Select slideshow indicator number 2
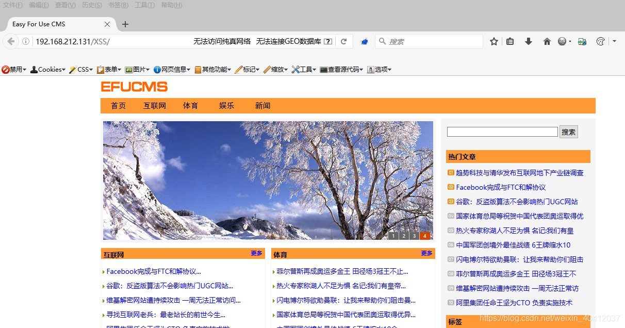Viewport: 625px width, 328px height. coord(404,235)
